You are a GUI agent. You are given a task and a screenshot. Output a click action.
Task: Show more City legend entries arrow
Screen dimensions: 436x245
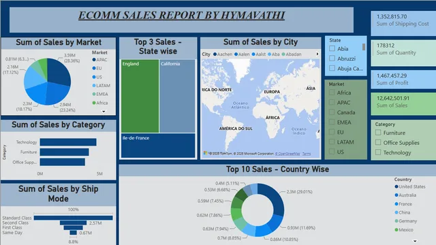[317, 54]
